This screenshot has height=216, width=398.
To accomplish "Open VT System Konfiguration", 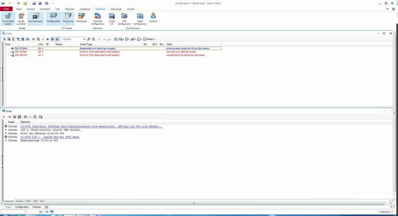I will tap(53, 18).
